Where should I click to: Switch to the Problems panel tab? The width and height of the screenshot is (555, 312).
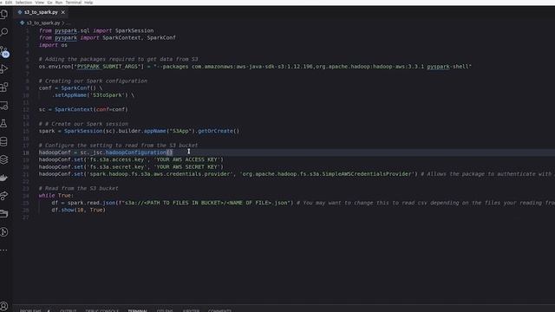(30, 310)
